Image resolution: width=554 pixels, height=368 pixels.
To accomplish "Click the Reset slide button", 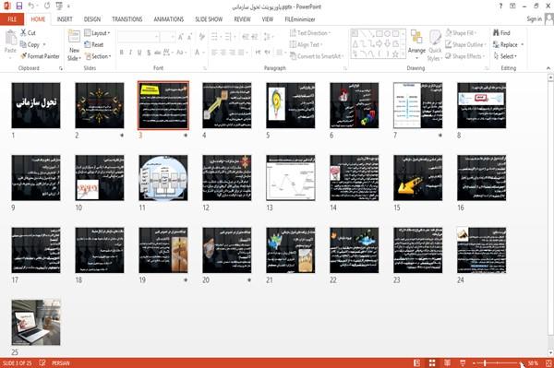I will tap(94, 44).
